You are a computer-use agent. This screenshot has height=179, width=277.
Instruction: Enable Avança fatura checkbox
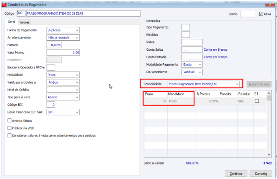9,121
